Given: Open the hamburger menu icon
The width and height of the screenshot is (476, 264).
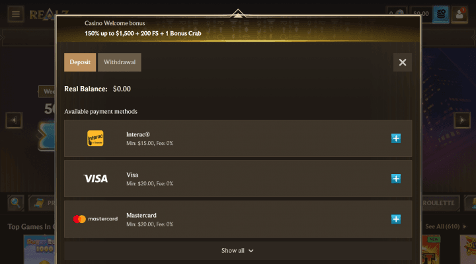Looking at the screenshot, I should pyautogui.click(x=16, y=14).
